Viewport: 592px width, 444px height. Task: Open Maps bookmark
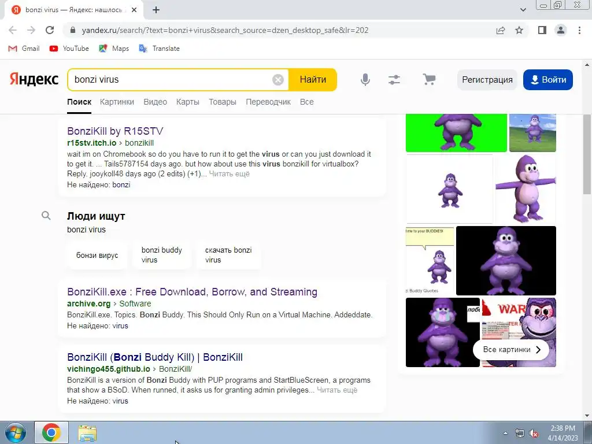coord(114,49)
